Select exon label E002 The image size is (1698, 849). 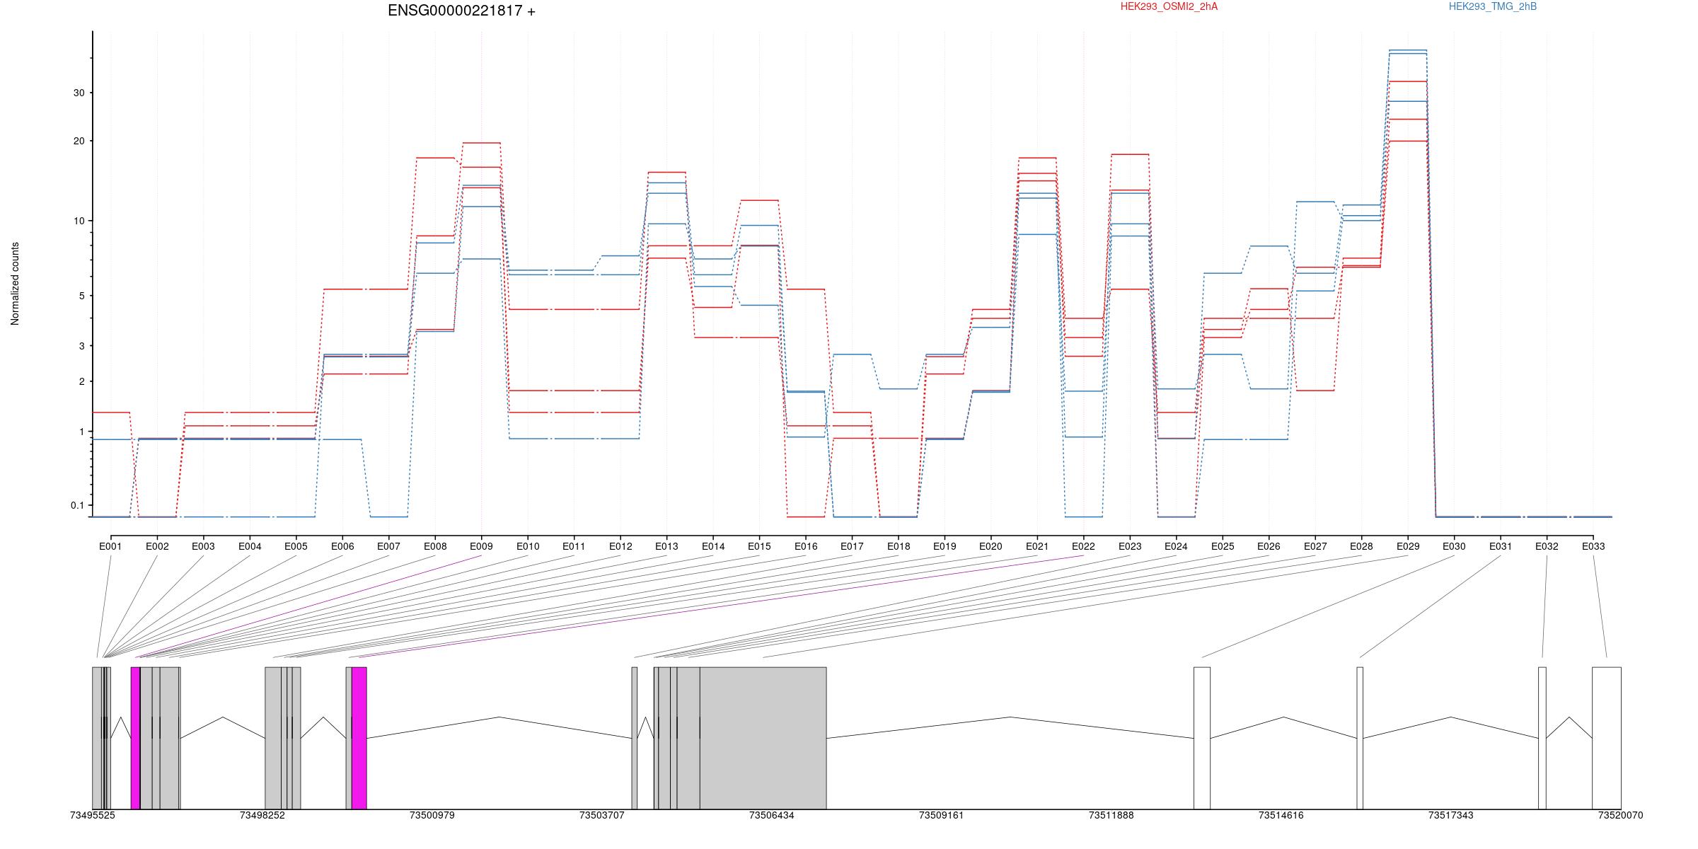pyautogui.click(x=157, y=546)
